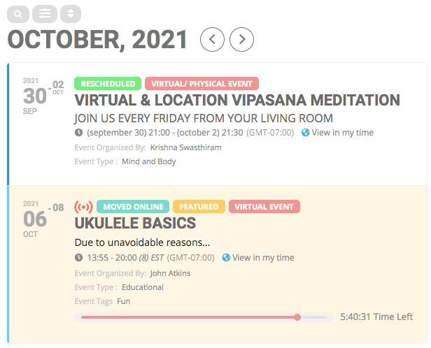Open the filter sliders icon
Viewport: 431px width, 348px height.
pyautogui.click(x=45, y=14)
